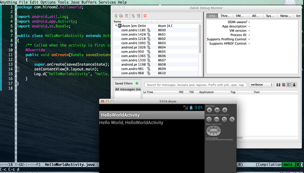Click the save log floppy disk icon
This screenshot has width=304, height=173.
coord(278,85)
